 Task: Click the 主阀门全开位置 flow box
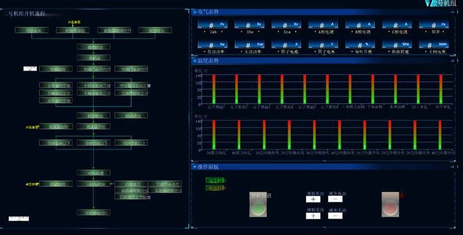coord(94,69)
